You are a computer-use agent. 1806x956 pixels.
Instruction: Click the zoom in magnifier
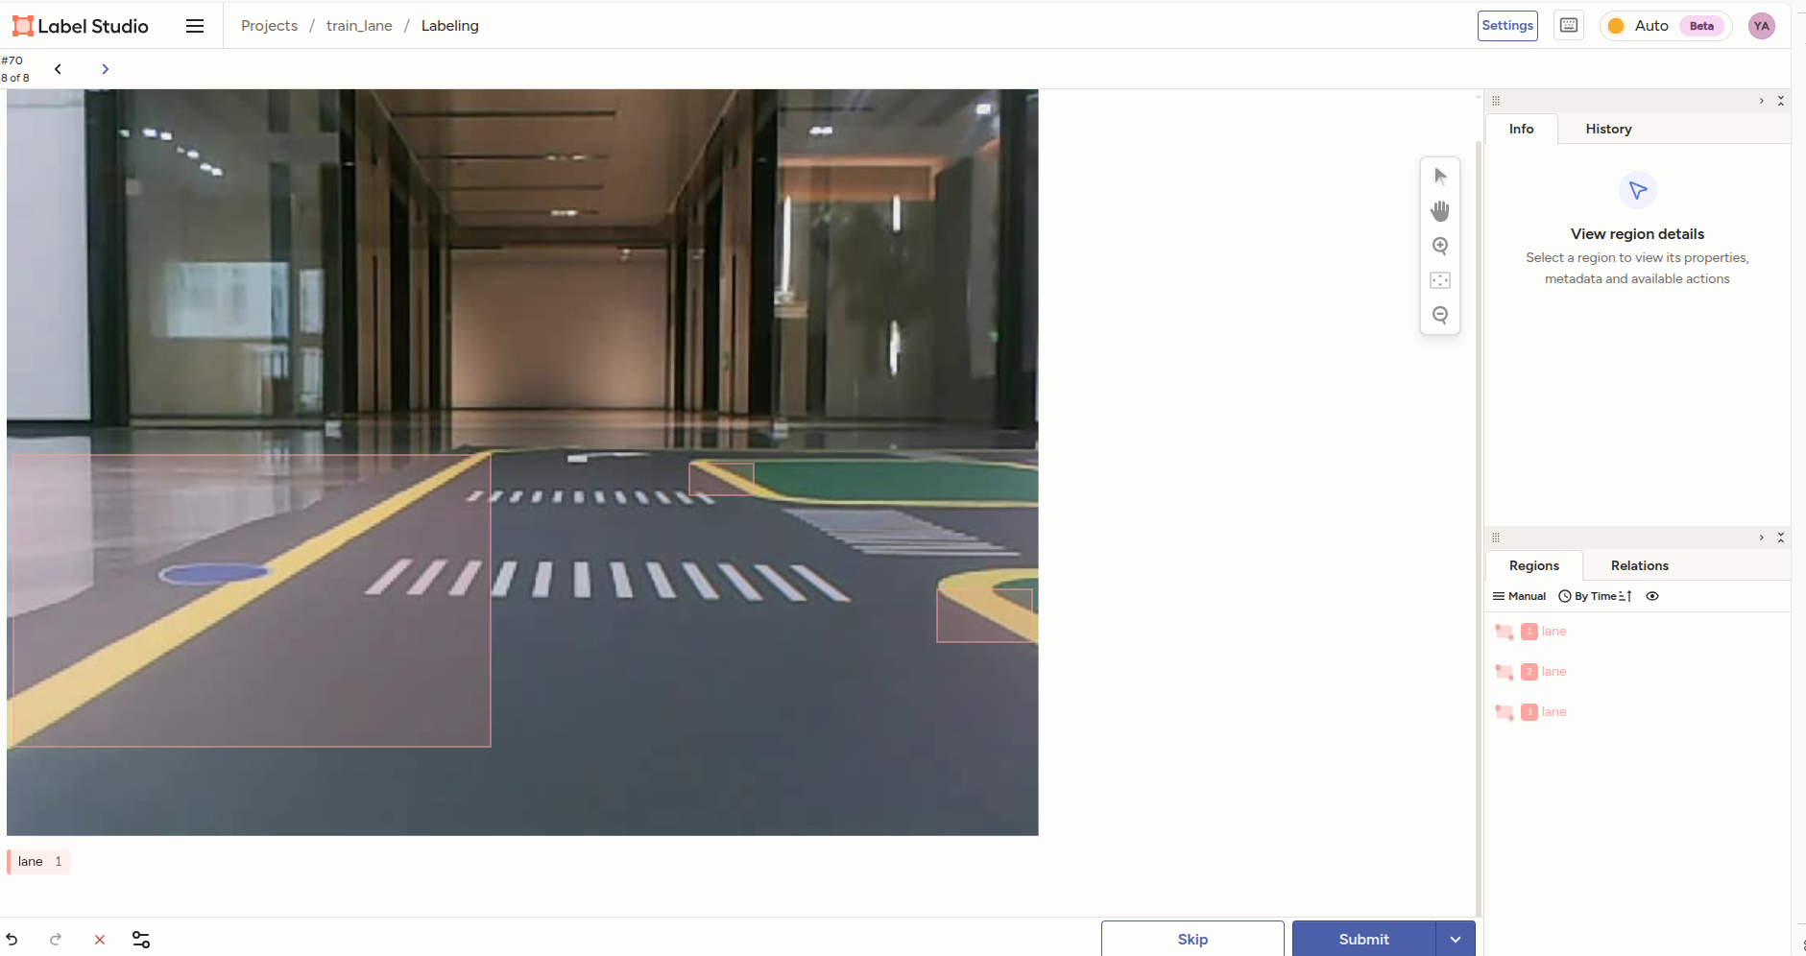point(1440,246)
